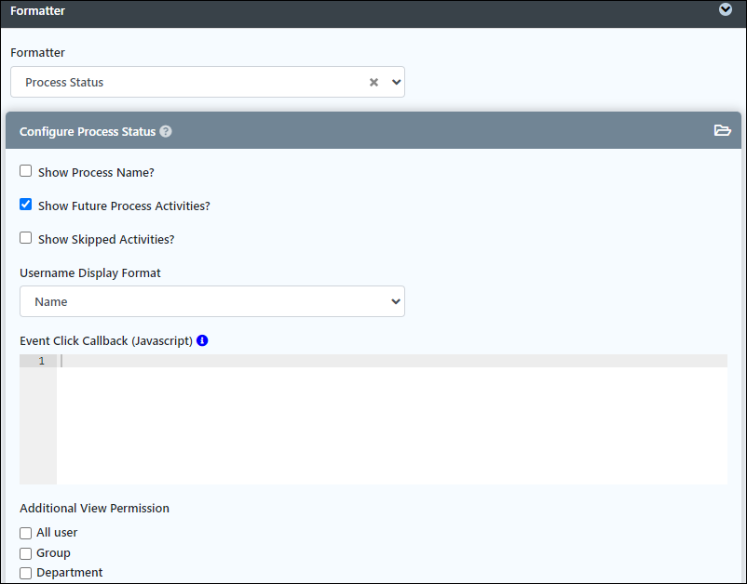Viewport: 747px width, 584px height.
Task: Click the Configure Process Status header
Action: 373,131
